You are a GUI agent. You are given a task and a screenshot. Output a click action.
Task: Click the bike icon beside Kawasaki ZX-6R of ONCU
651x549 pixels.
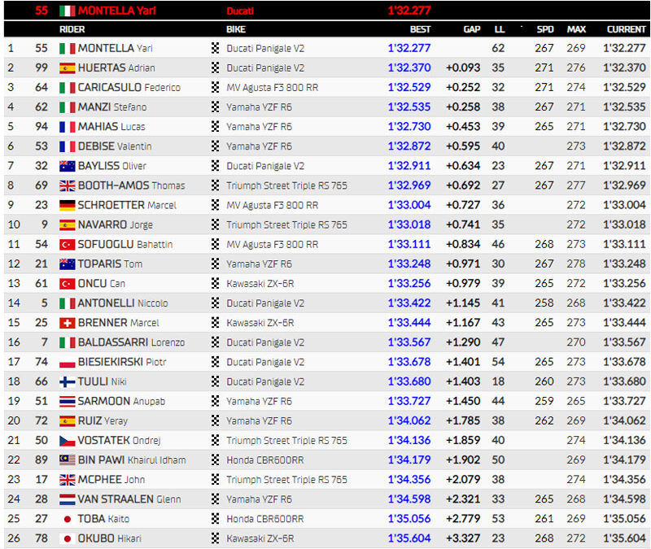click(x=213, y=283)
